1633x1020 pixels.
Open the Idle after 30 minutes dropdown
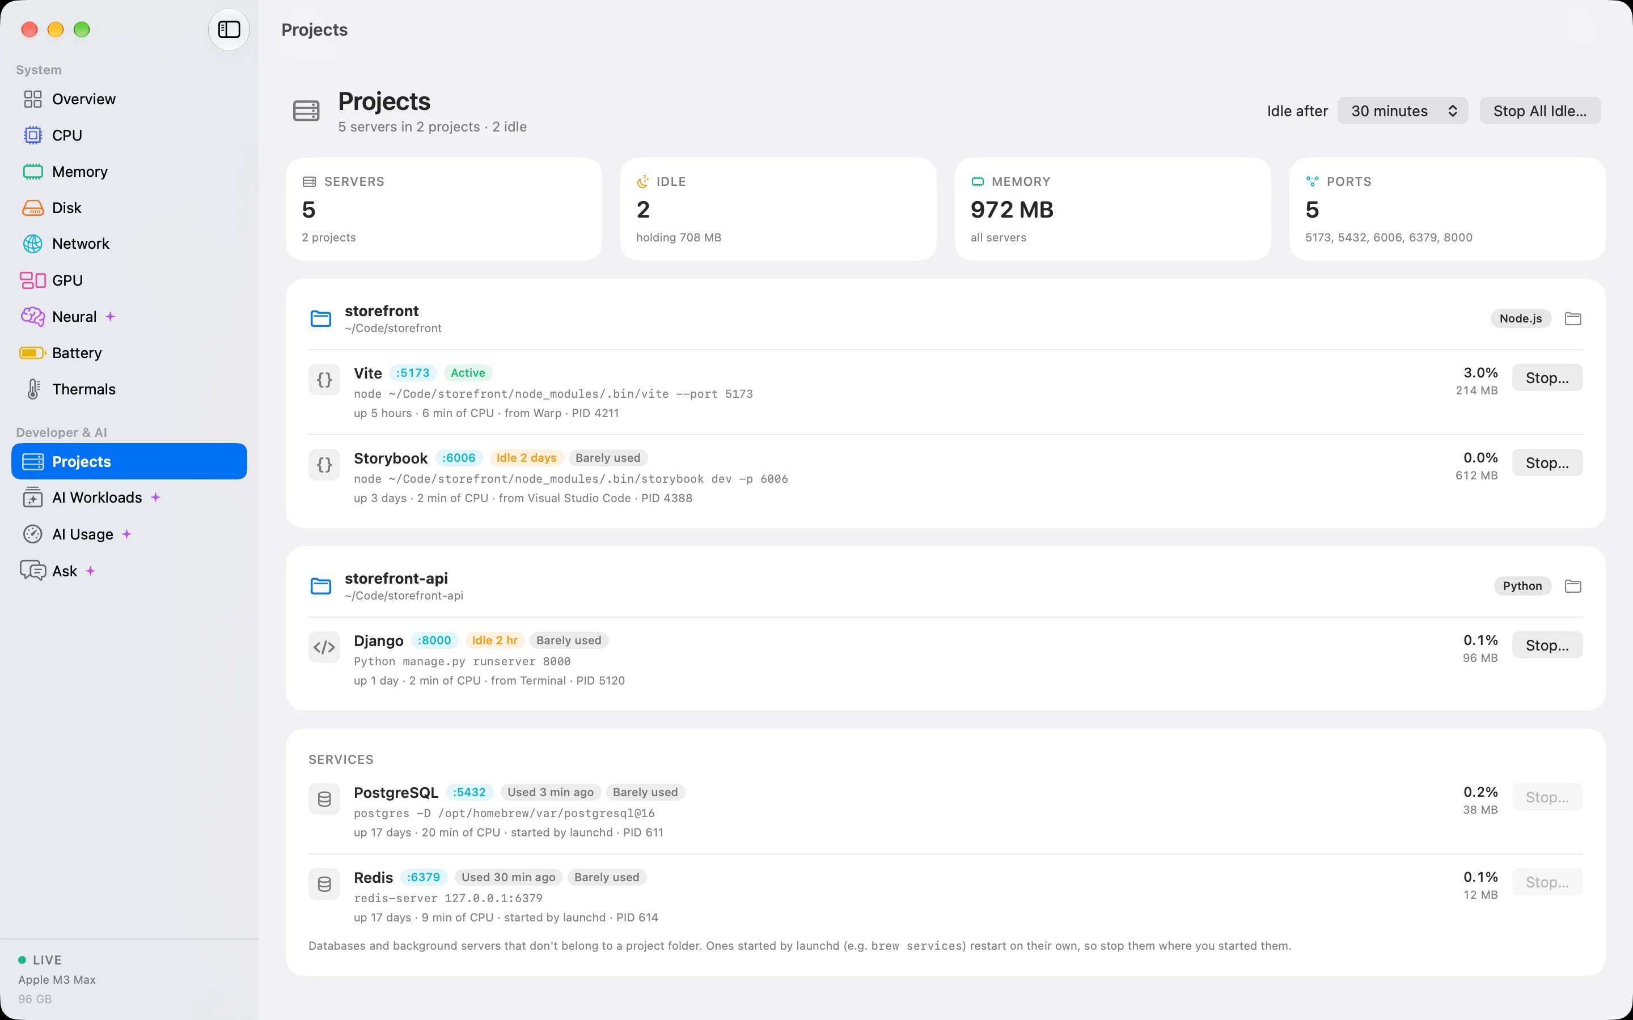coord(1402,110)
